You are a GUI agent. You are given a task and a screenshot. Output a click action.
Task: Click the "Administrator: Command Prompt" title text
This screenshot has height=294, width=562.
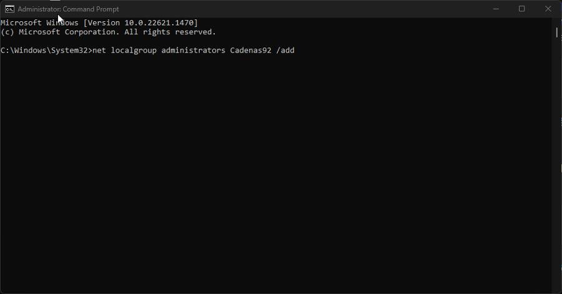point(68,9)
